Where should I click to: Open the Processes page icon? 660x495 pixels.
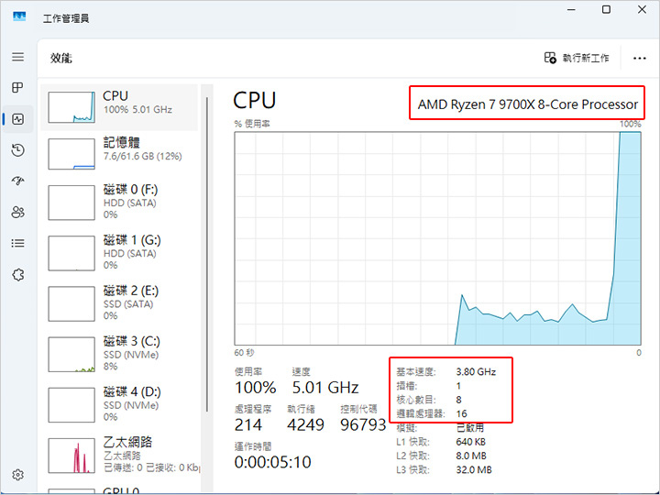(17, 88)
